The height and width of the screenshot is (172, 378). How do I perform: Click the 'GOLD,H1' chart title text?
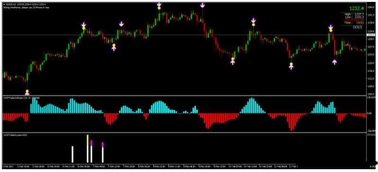tap(10, 4)
